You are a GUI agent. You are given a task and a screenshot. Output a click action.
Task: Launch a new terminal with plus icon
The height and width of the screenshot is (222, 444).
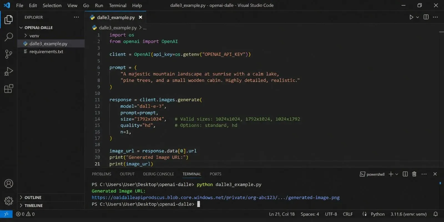(391, 174)
